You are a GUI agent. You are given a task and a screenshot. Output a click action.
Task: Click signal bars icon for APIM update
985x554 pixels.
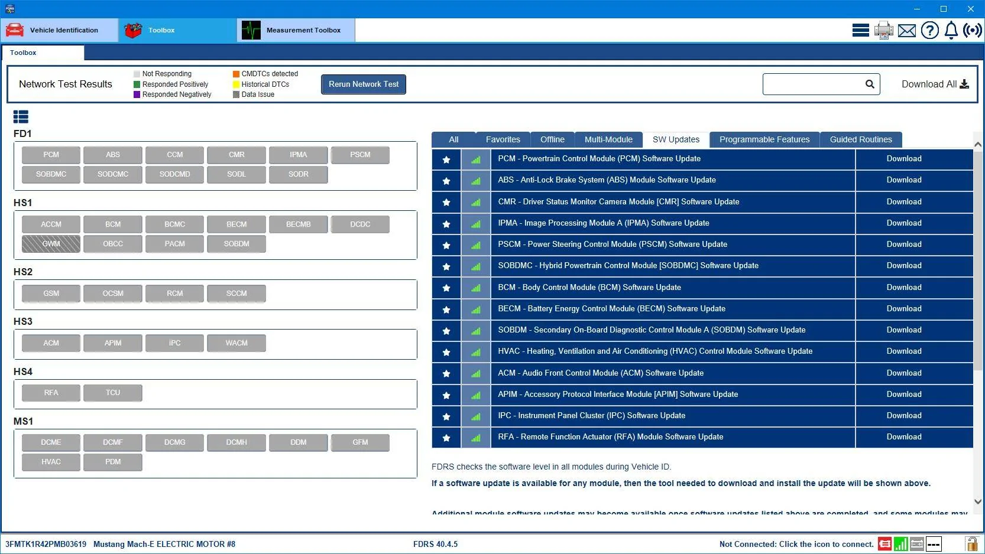(x=476, y=395)
